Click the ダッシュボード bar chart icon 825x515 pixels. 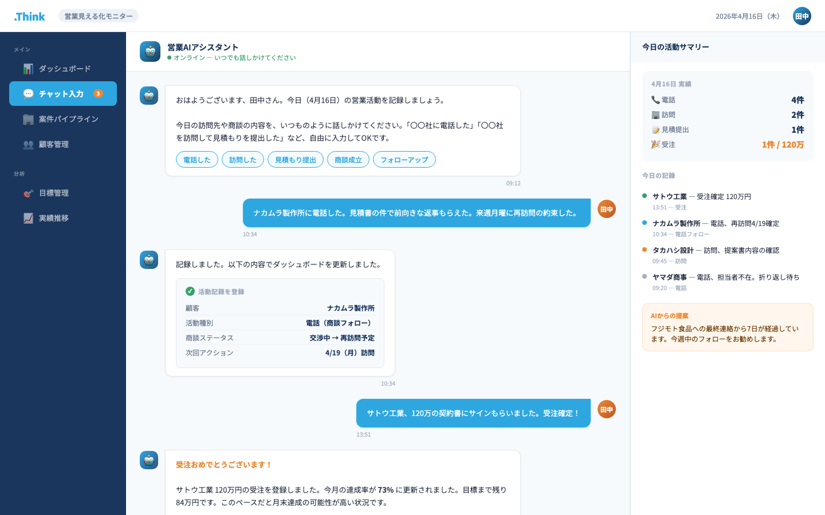tap(28, 69)
